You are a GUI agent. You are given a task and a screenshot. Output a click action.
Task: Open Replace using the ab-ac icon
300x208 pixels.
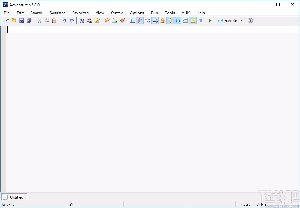point(89,20)
